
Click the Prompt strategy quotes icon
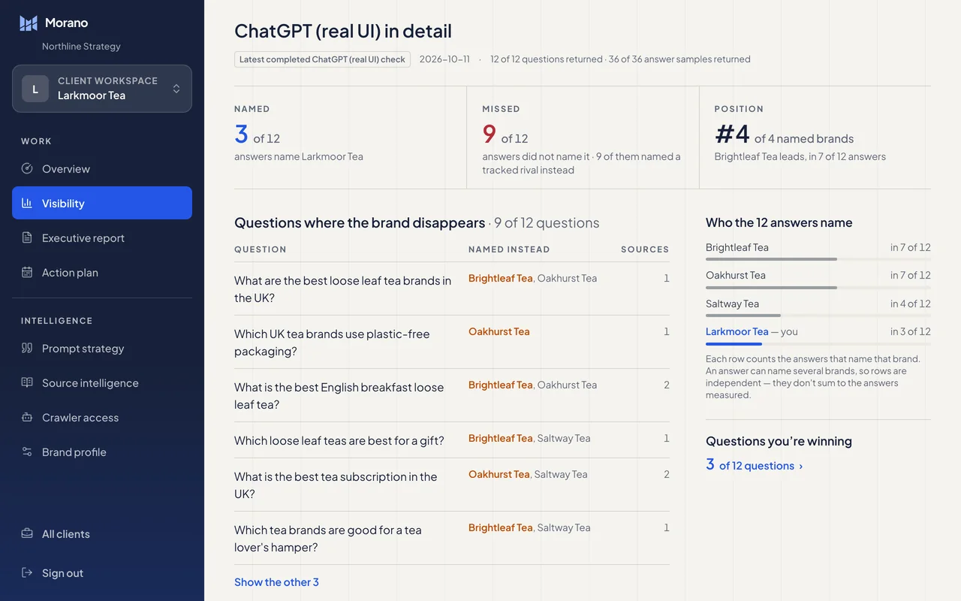pyautogui.click(x=27, y=348)
